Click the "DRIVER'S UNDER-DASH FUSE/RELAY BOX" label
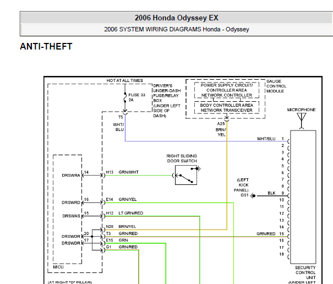The height and width of the screenshot is (284, 333). (x=167, y=93)
